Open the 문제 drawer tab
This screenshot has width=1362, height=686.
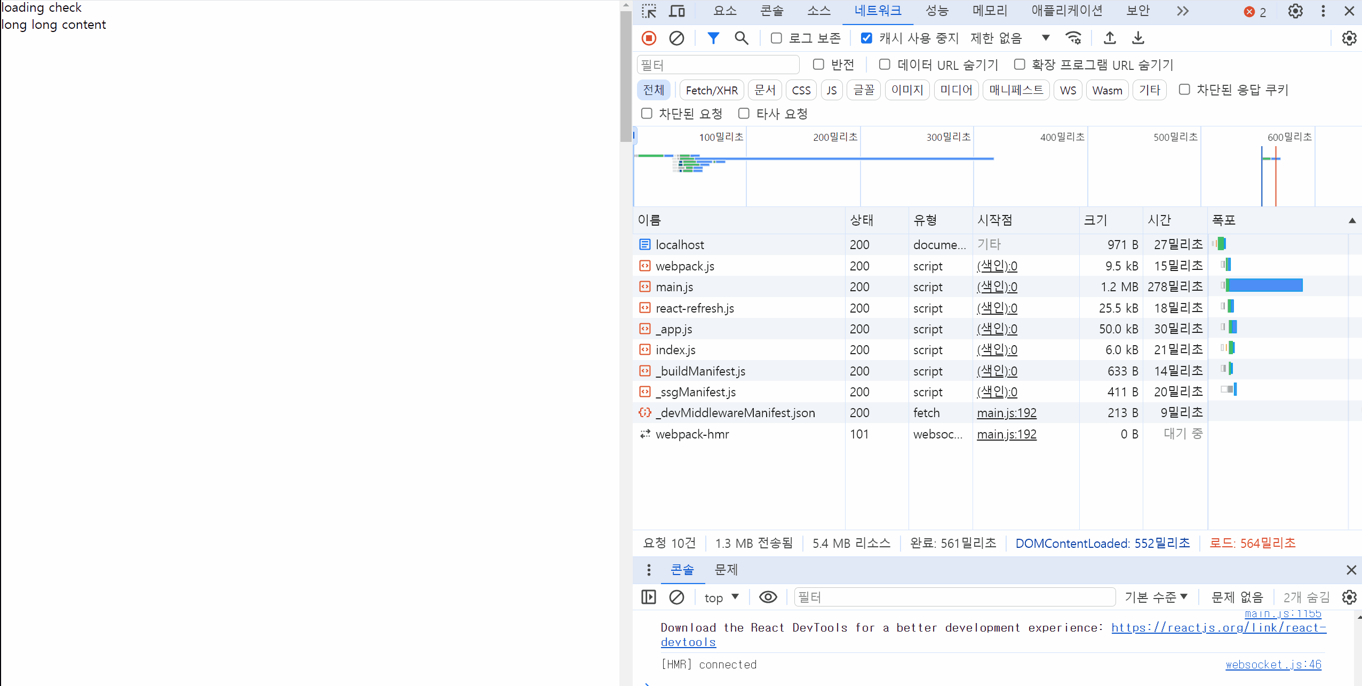[x=726, y=570]
